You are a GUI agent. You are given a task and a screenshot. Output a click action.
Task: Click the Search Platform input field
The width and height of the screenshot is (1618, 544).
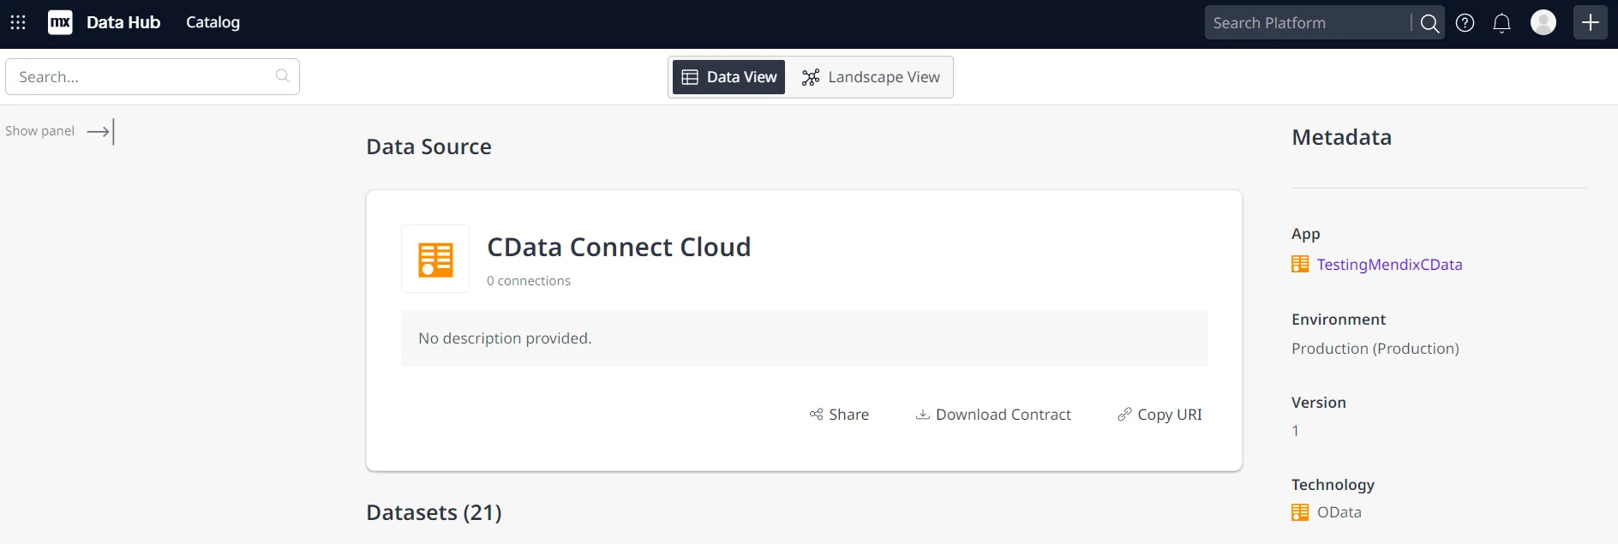coord(1306,23)
